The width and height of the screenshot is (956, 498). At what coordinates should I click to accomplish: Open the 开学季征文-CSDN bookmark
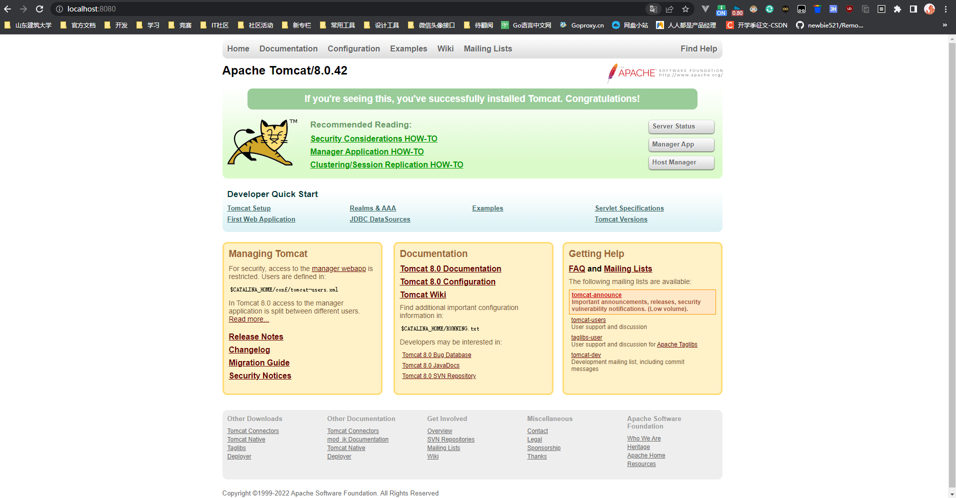pyautogui.click(x=757, y=25)
